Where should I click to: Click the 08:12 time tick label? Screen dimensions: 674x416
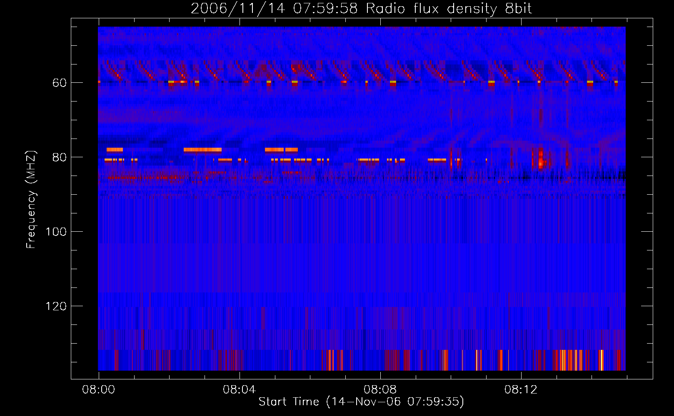tap(521, 390)
